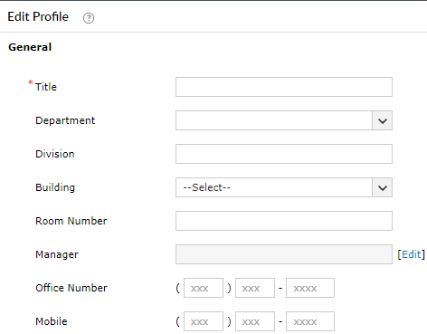The height and width of the screenshot is (334, 427).
Task: Click the Division text field
Action: click(x=284, y=154)
